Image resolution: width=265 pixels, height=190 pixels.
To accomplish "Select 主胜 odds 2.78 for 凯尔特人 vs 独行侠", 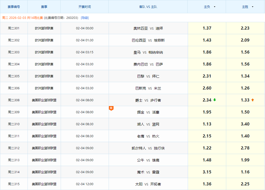I will click(245, 148).
